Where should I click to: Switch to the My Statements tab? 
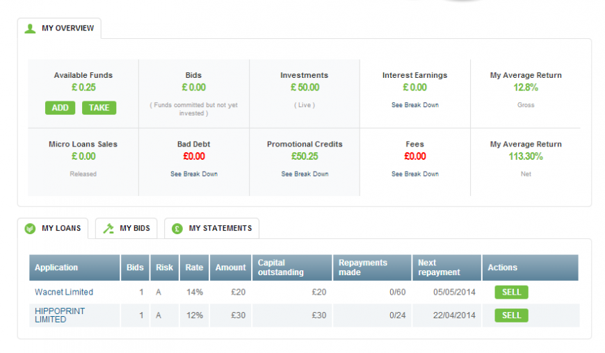pos(212,228)
